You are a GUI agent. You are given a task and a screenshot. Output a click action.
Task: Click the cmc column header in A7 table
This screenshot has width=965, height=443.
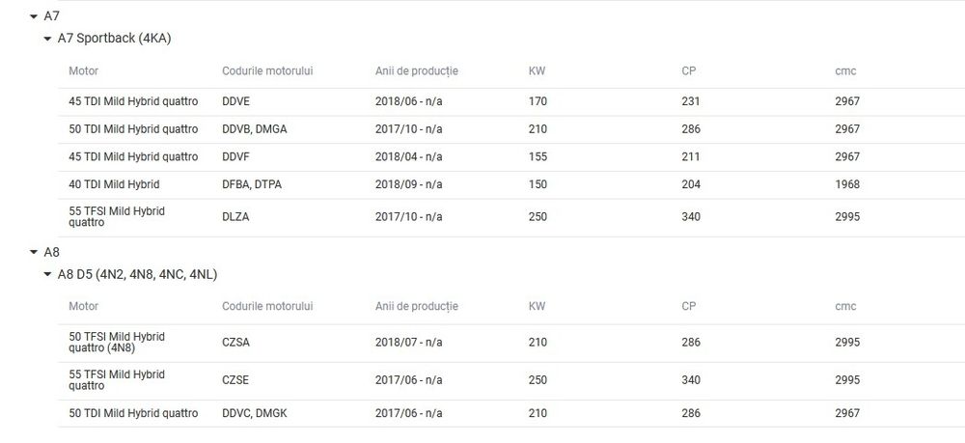pyautogui.click(x=845, y=71)
